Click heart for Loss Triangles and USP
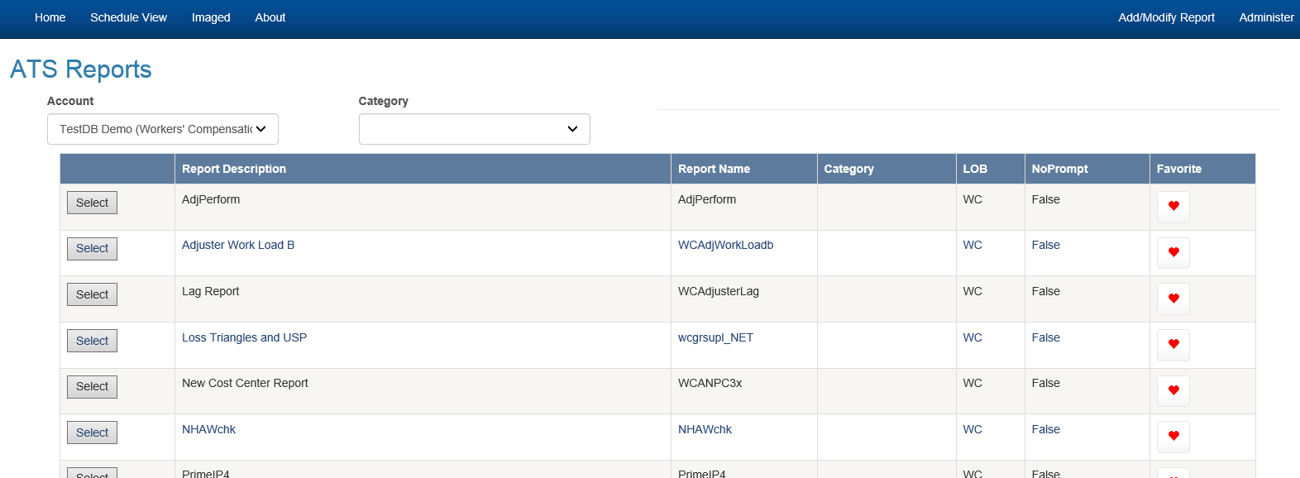This screenshot has height=478, width=1300. [1173, 344]
